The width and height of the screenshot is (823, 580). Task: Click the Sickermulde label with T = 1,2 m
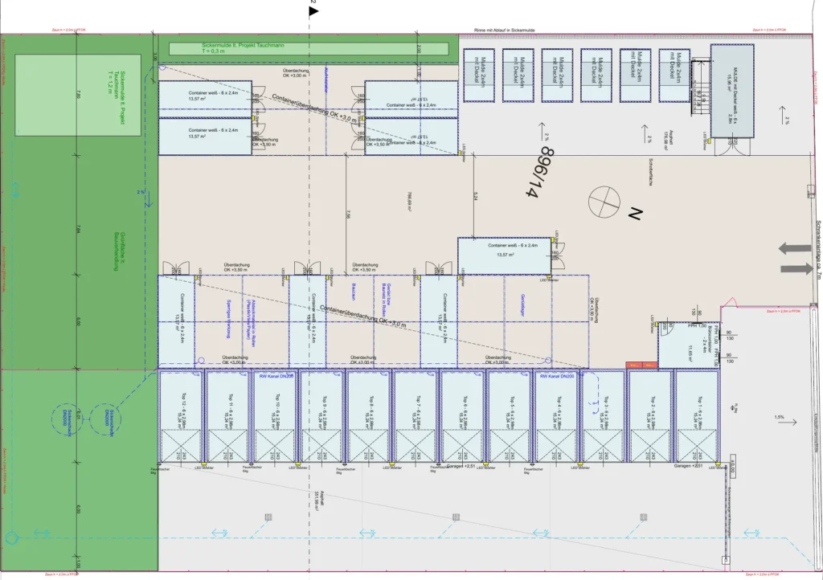[x=117, y=97]
